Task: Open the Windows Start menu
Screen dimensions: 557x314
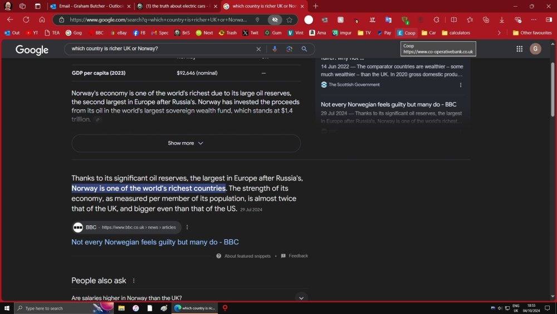Action: point(7,308)
